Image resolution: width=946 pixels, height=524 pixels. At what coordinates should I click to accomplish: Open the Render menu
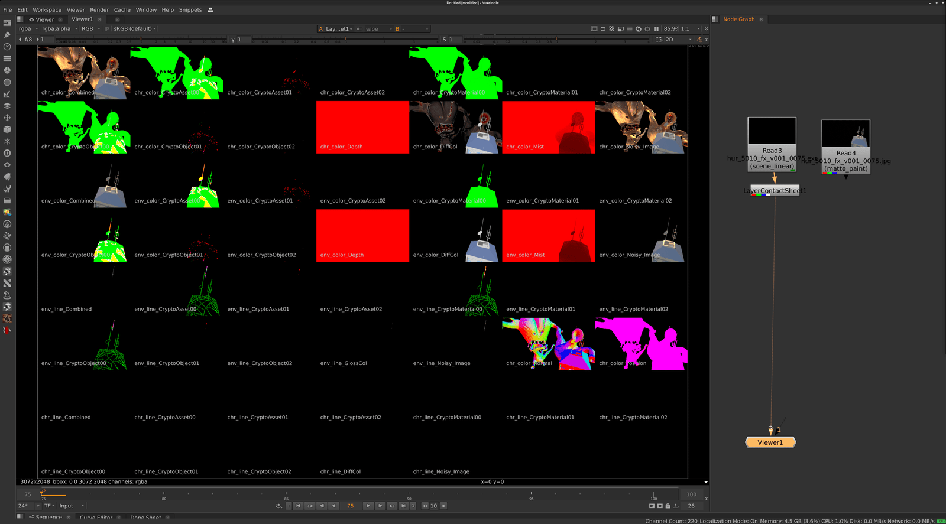point(99,10)
